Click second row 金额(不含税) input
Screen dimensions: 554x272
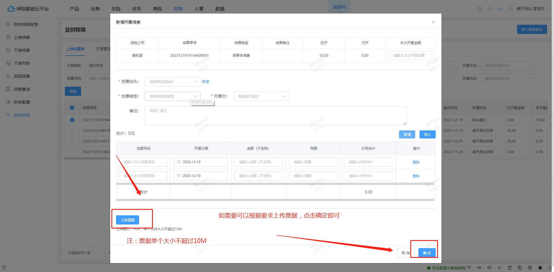(x=259, y=176)
